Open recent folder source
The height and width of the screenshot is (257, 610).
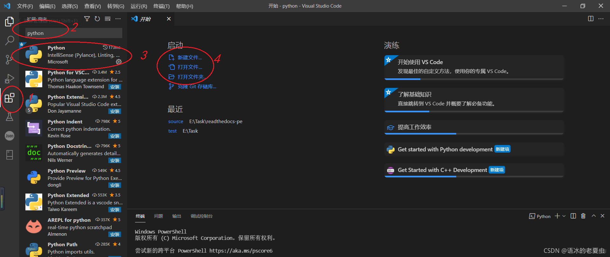(176, 122)
